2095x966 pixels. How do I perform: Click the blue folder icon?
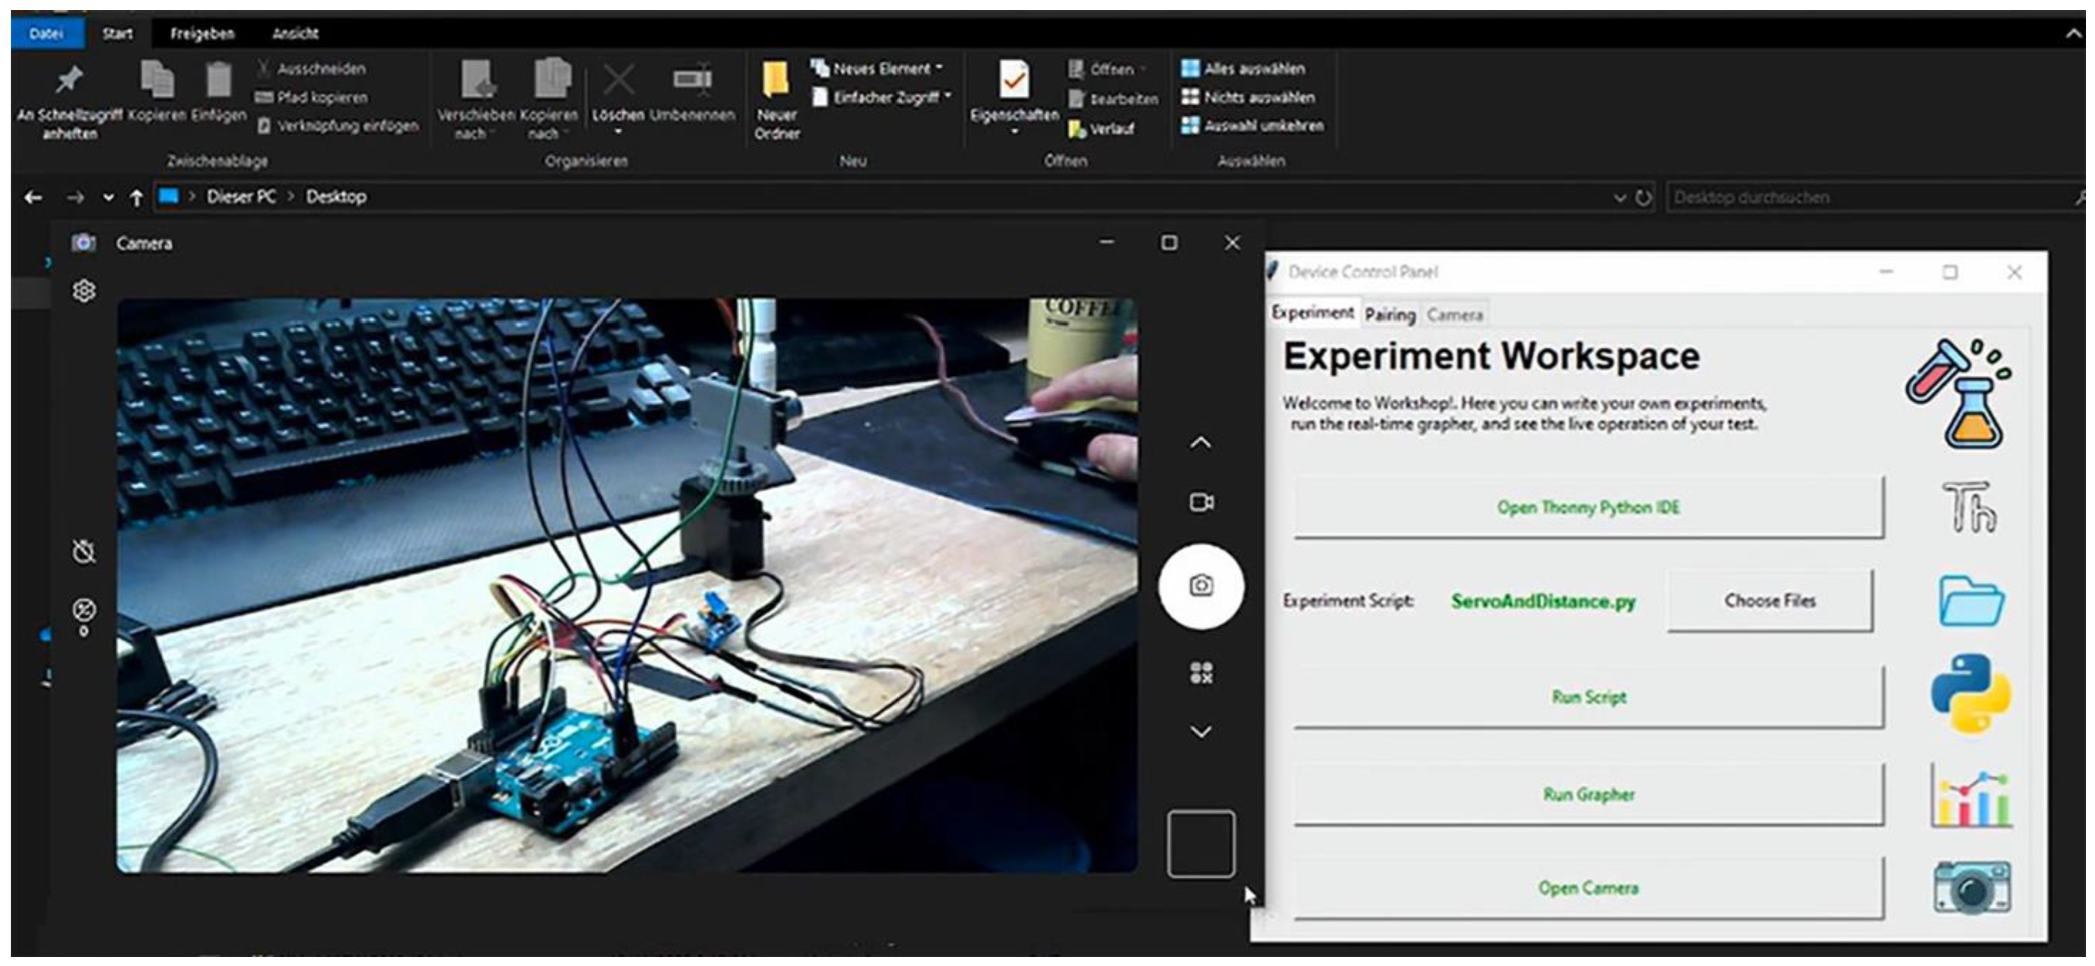coord(1971,601)
